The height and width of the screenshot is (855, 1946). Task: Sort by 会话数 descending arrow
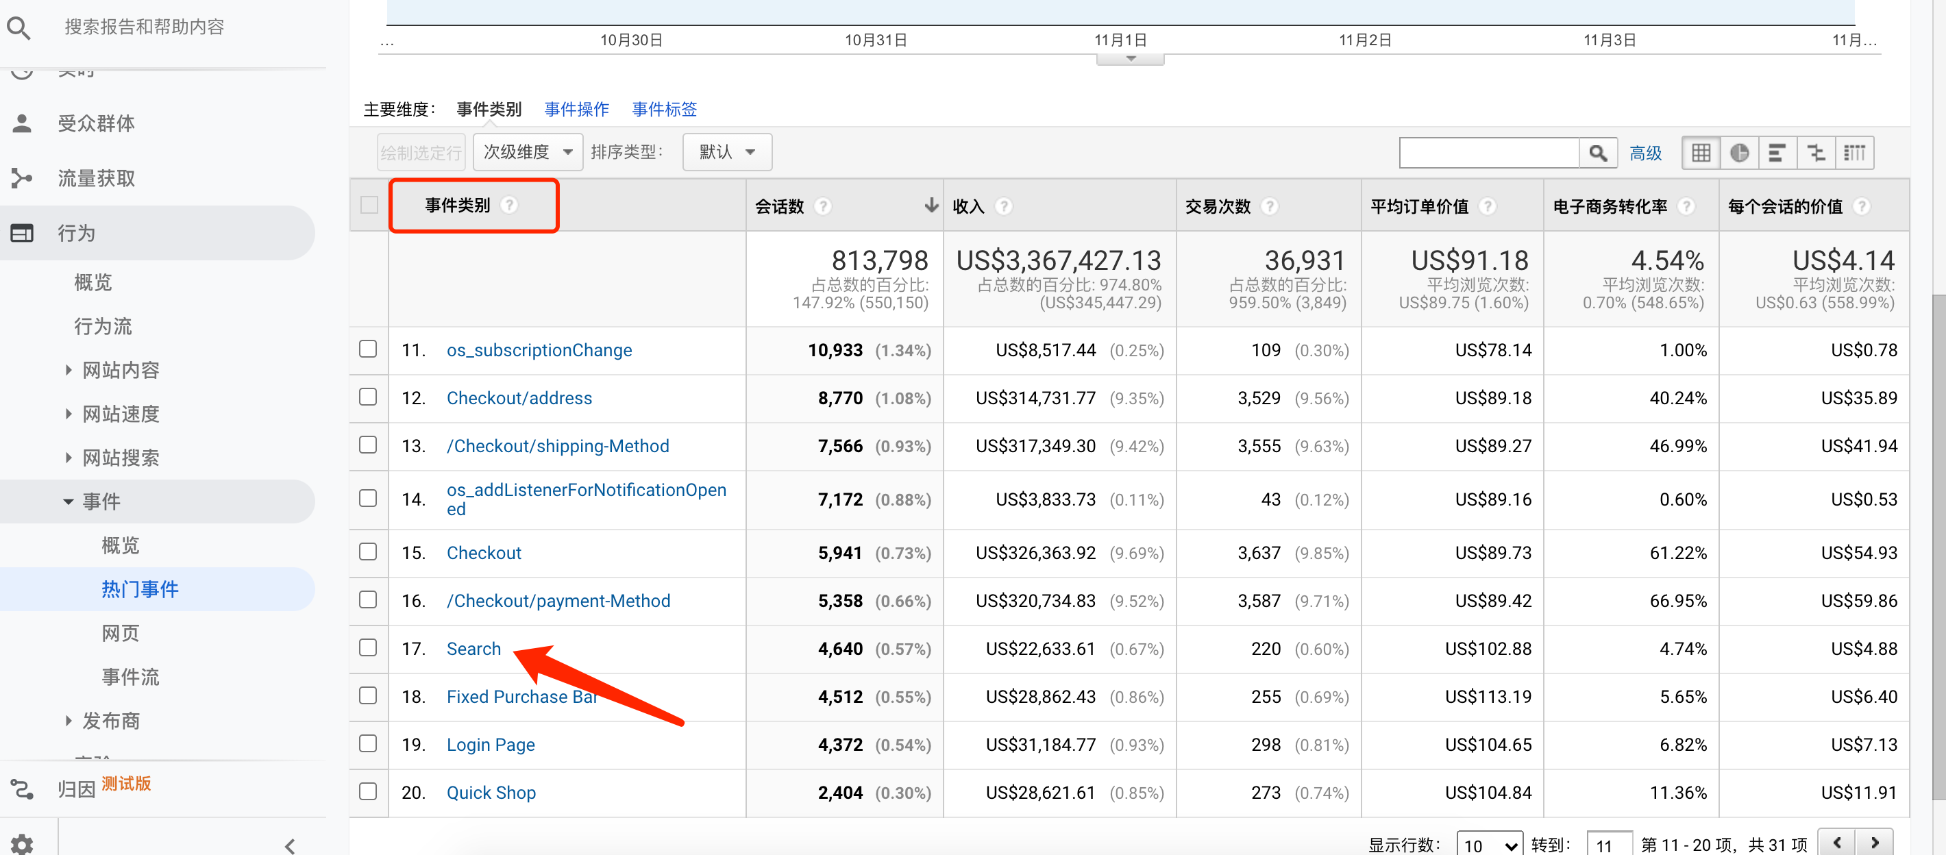point(931,206)
